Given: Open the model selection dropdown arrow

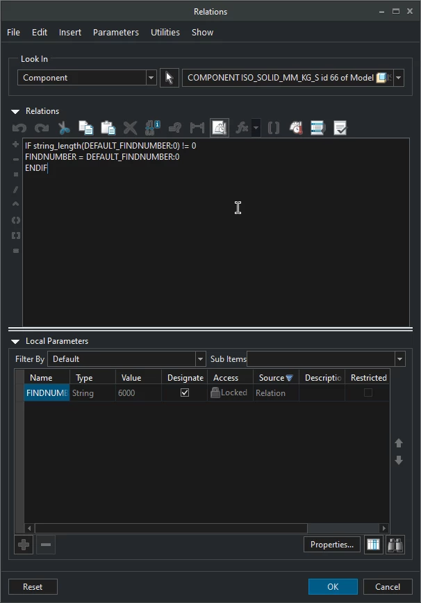Looking at the screenshot, I should [x=399, y=78].
